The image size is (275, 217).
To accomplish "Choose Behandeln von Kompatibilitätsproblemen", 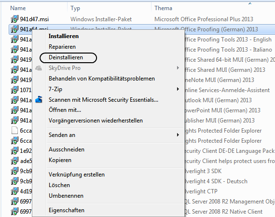I will pos(102,79).
